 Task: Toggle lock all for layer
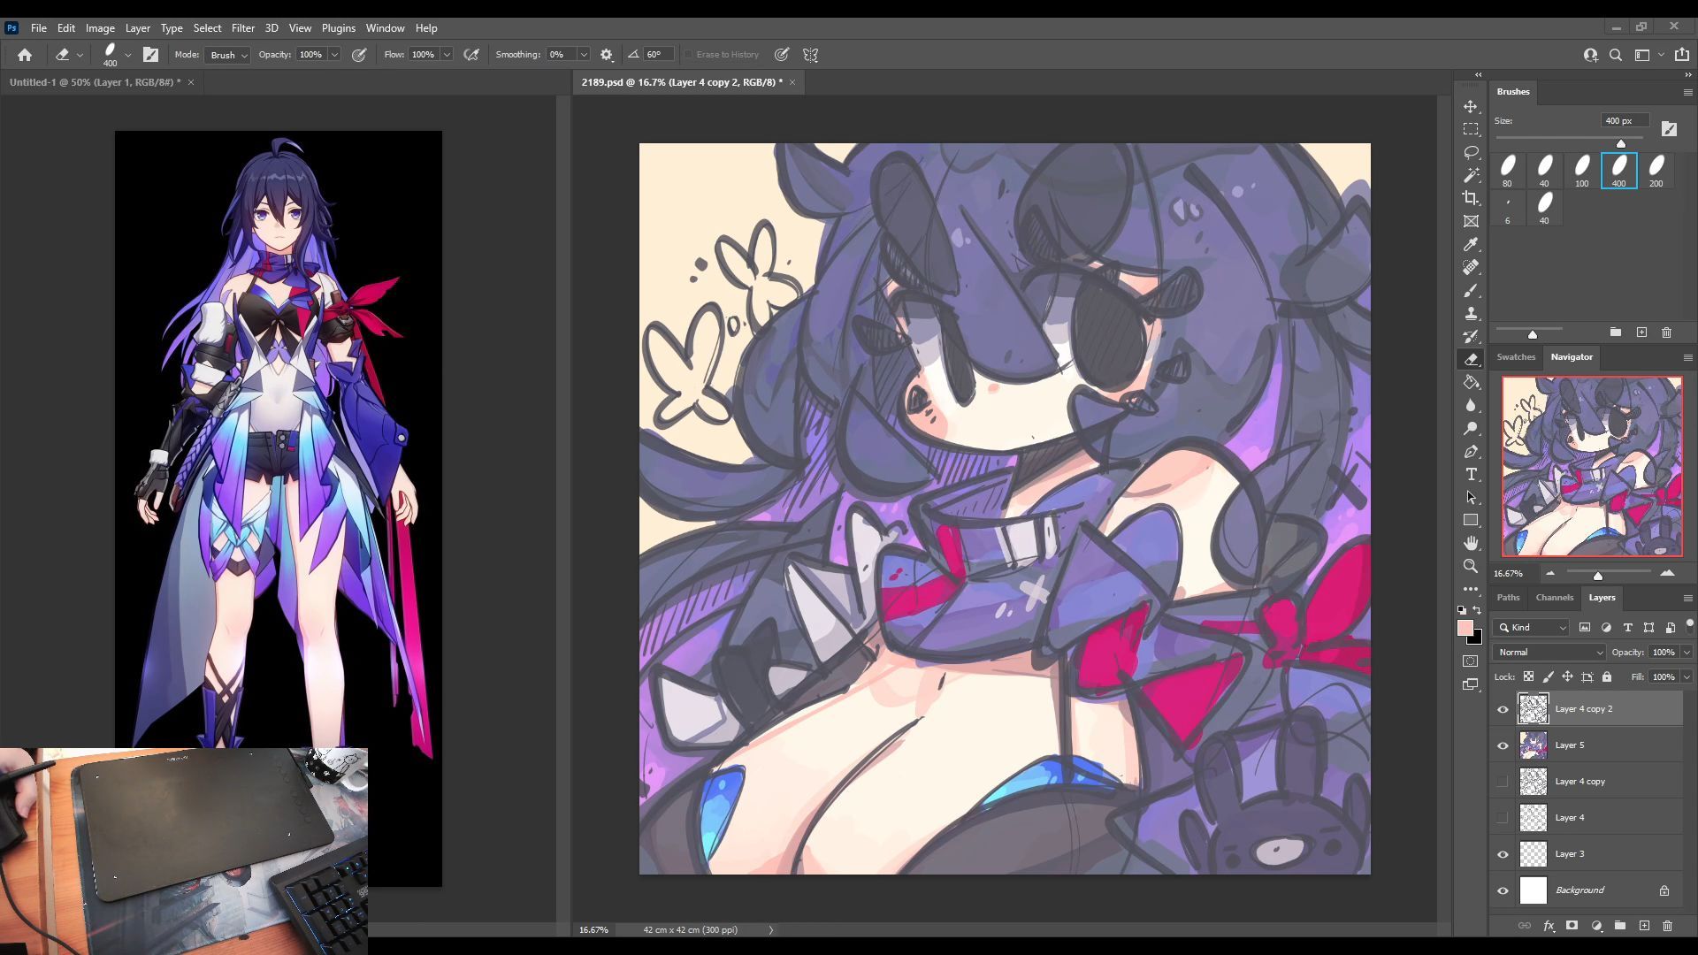click(x=1607, y=676)
